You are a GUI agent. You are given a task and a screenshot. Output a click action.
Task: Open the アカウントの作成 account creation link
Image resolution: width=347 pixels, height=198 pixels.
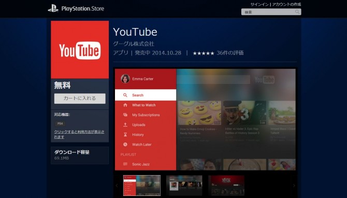point(286,5)
